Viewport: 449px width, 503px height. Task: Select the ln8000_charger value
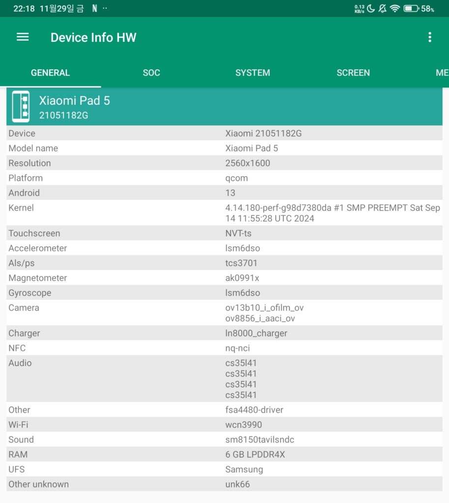point(256,334)
